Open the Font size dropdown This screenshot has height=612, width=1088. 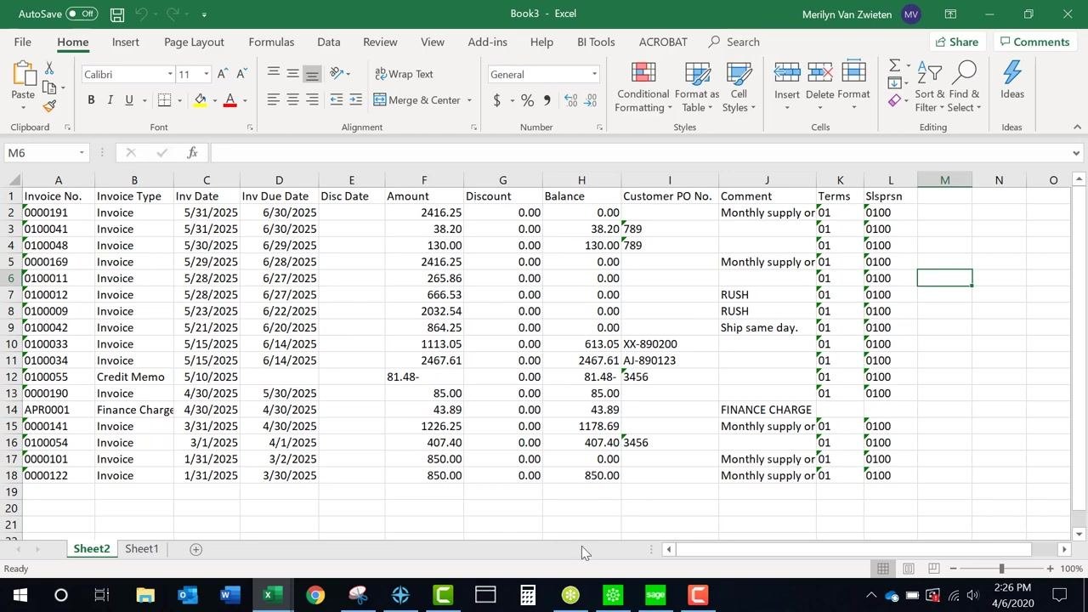pyautogui.click(x=206, y=75)
